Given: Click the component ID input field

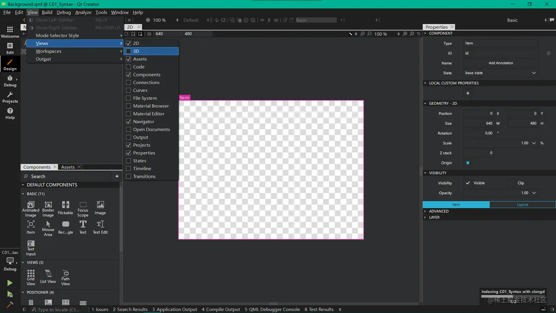Looking at the screenshot, I should point(500,53).
